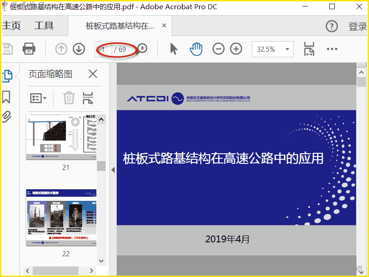Image resolution: width=369 pixels, height=277 pixels.
Task: Print the document with printer icon
Action: 29,49
